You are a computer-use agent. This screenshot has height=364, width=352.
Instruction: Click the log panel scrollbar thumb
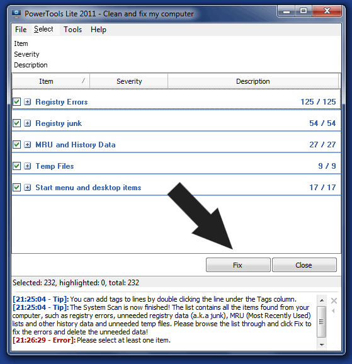pos(322,322)
